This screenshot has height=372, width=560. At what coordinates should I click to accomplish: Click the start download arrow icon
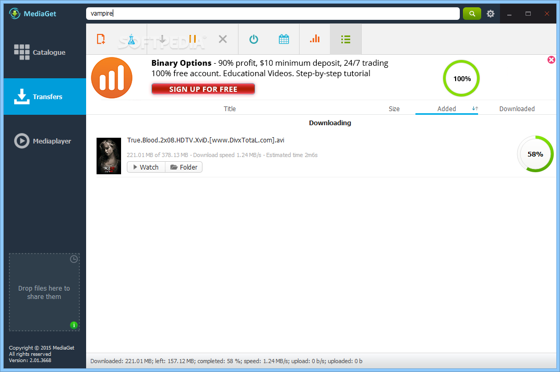162,39
